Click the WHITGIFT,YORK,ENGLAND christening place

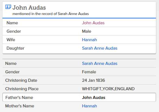(x=108, y=89)
